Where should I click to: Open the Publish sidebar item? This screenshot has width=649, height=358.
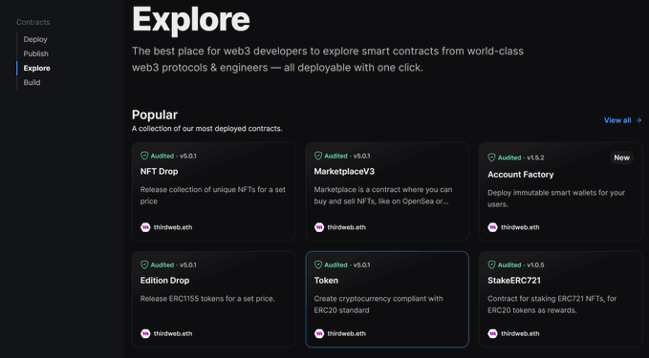[x=35, y=53]
